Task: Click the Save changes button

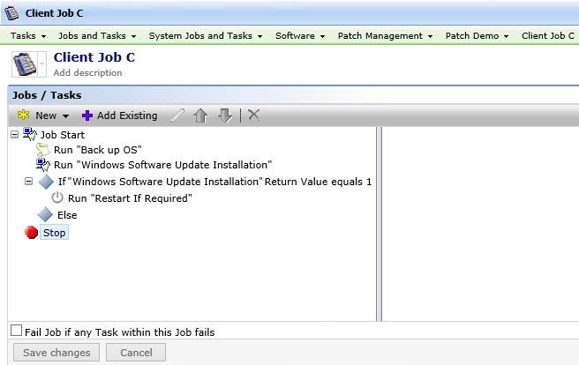Action: (56, 353)
